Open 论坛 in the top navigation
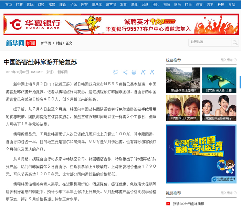 tap(73, 4)
